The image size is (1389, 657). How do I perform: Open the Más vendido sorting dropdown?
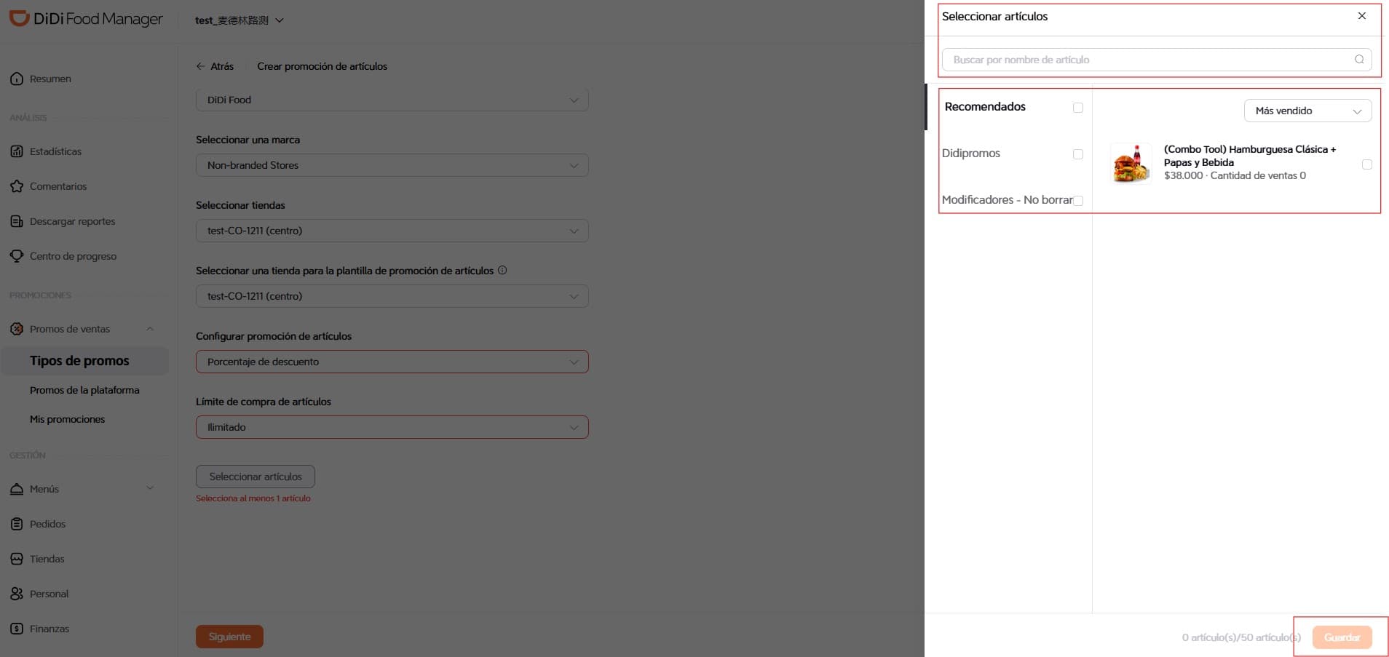[1307, 111]
